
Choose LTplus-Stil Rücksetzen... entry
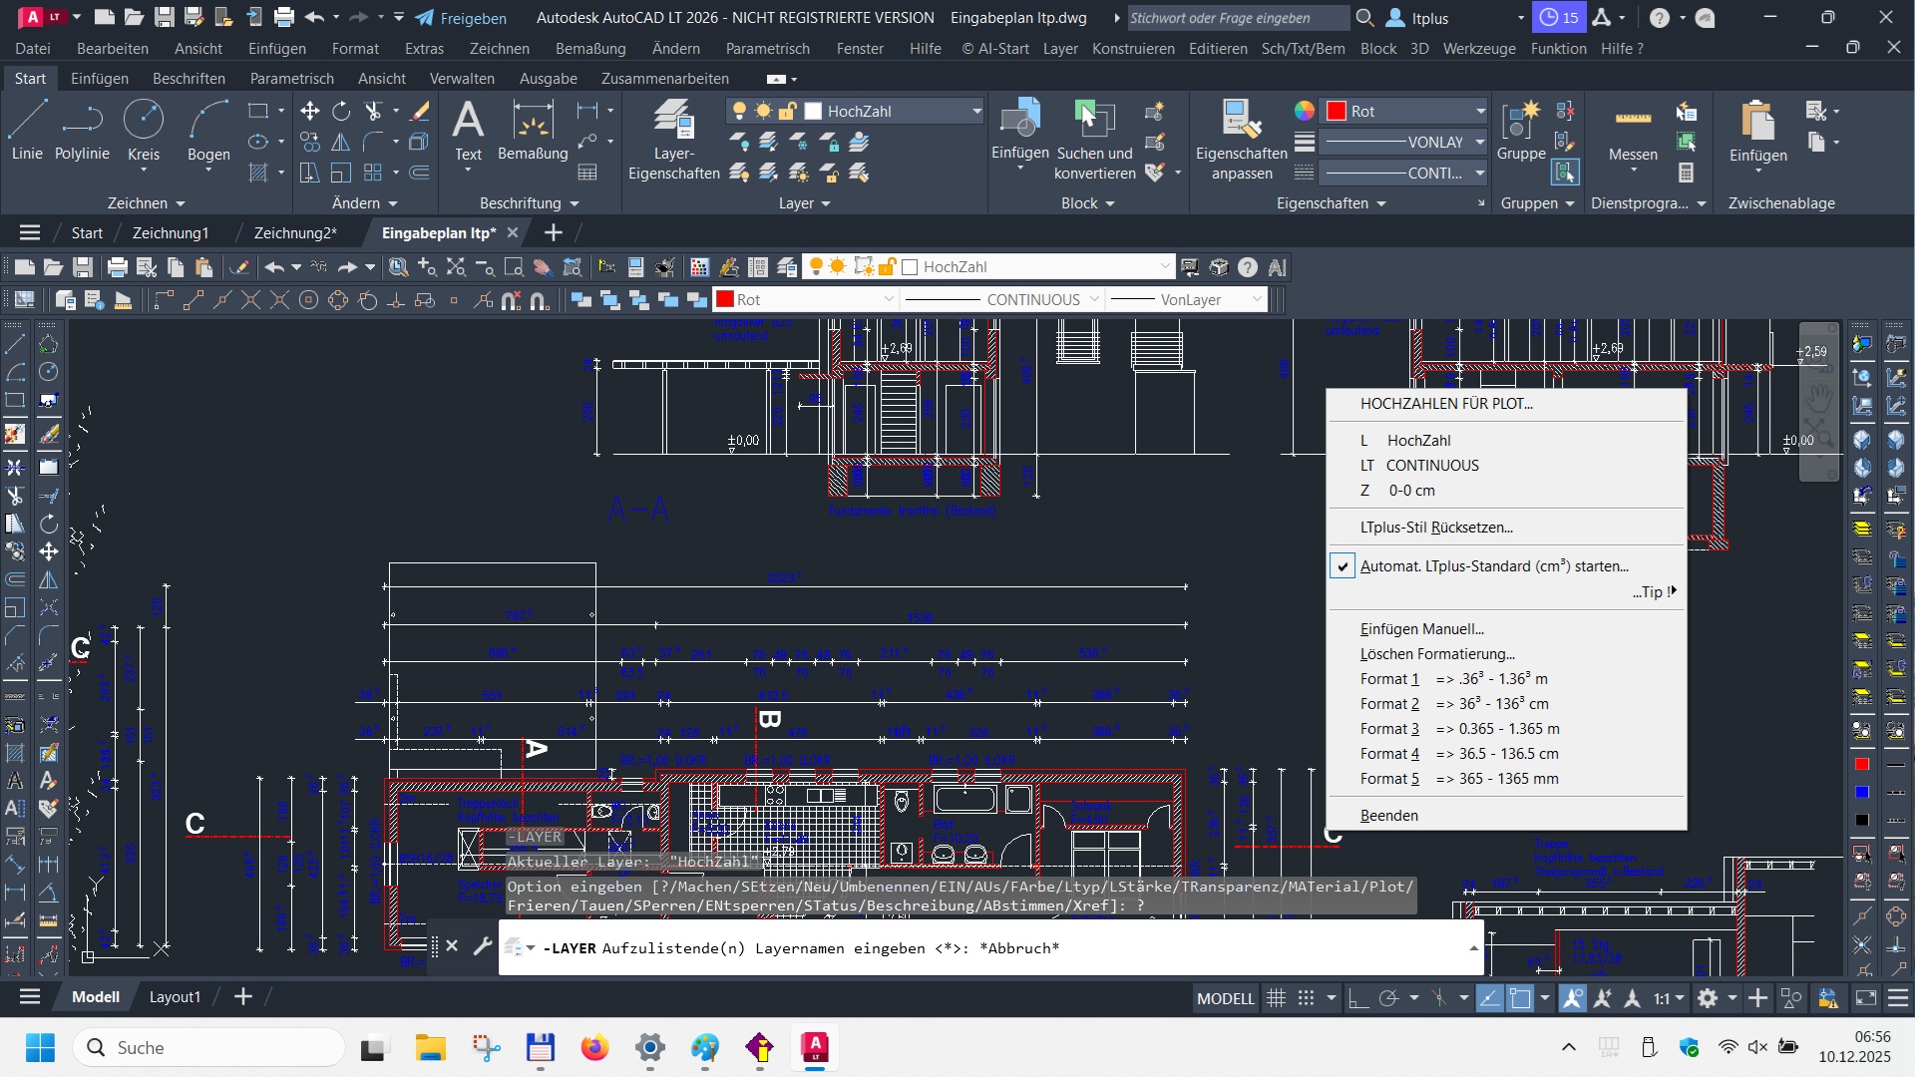1435,528
